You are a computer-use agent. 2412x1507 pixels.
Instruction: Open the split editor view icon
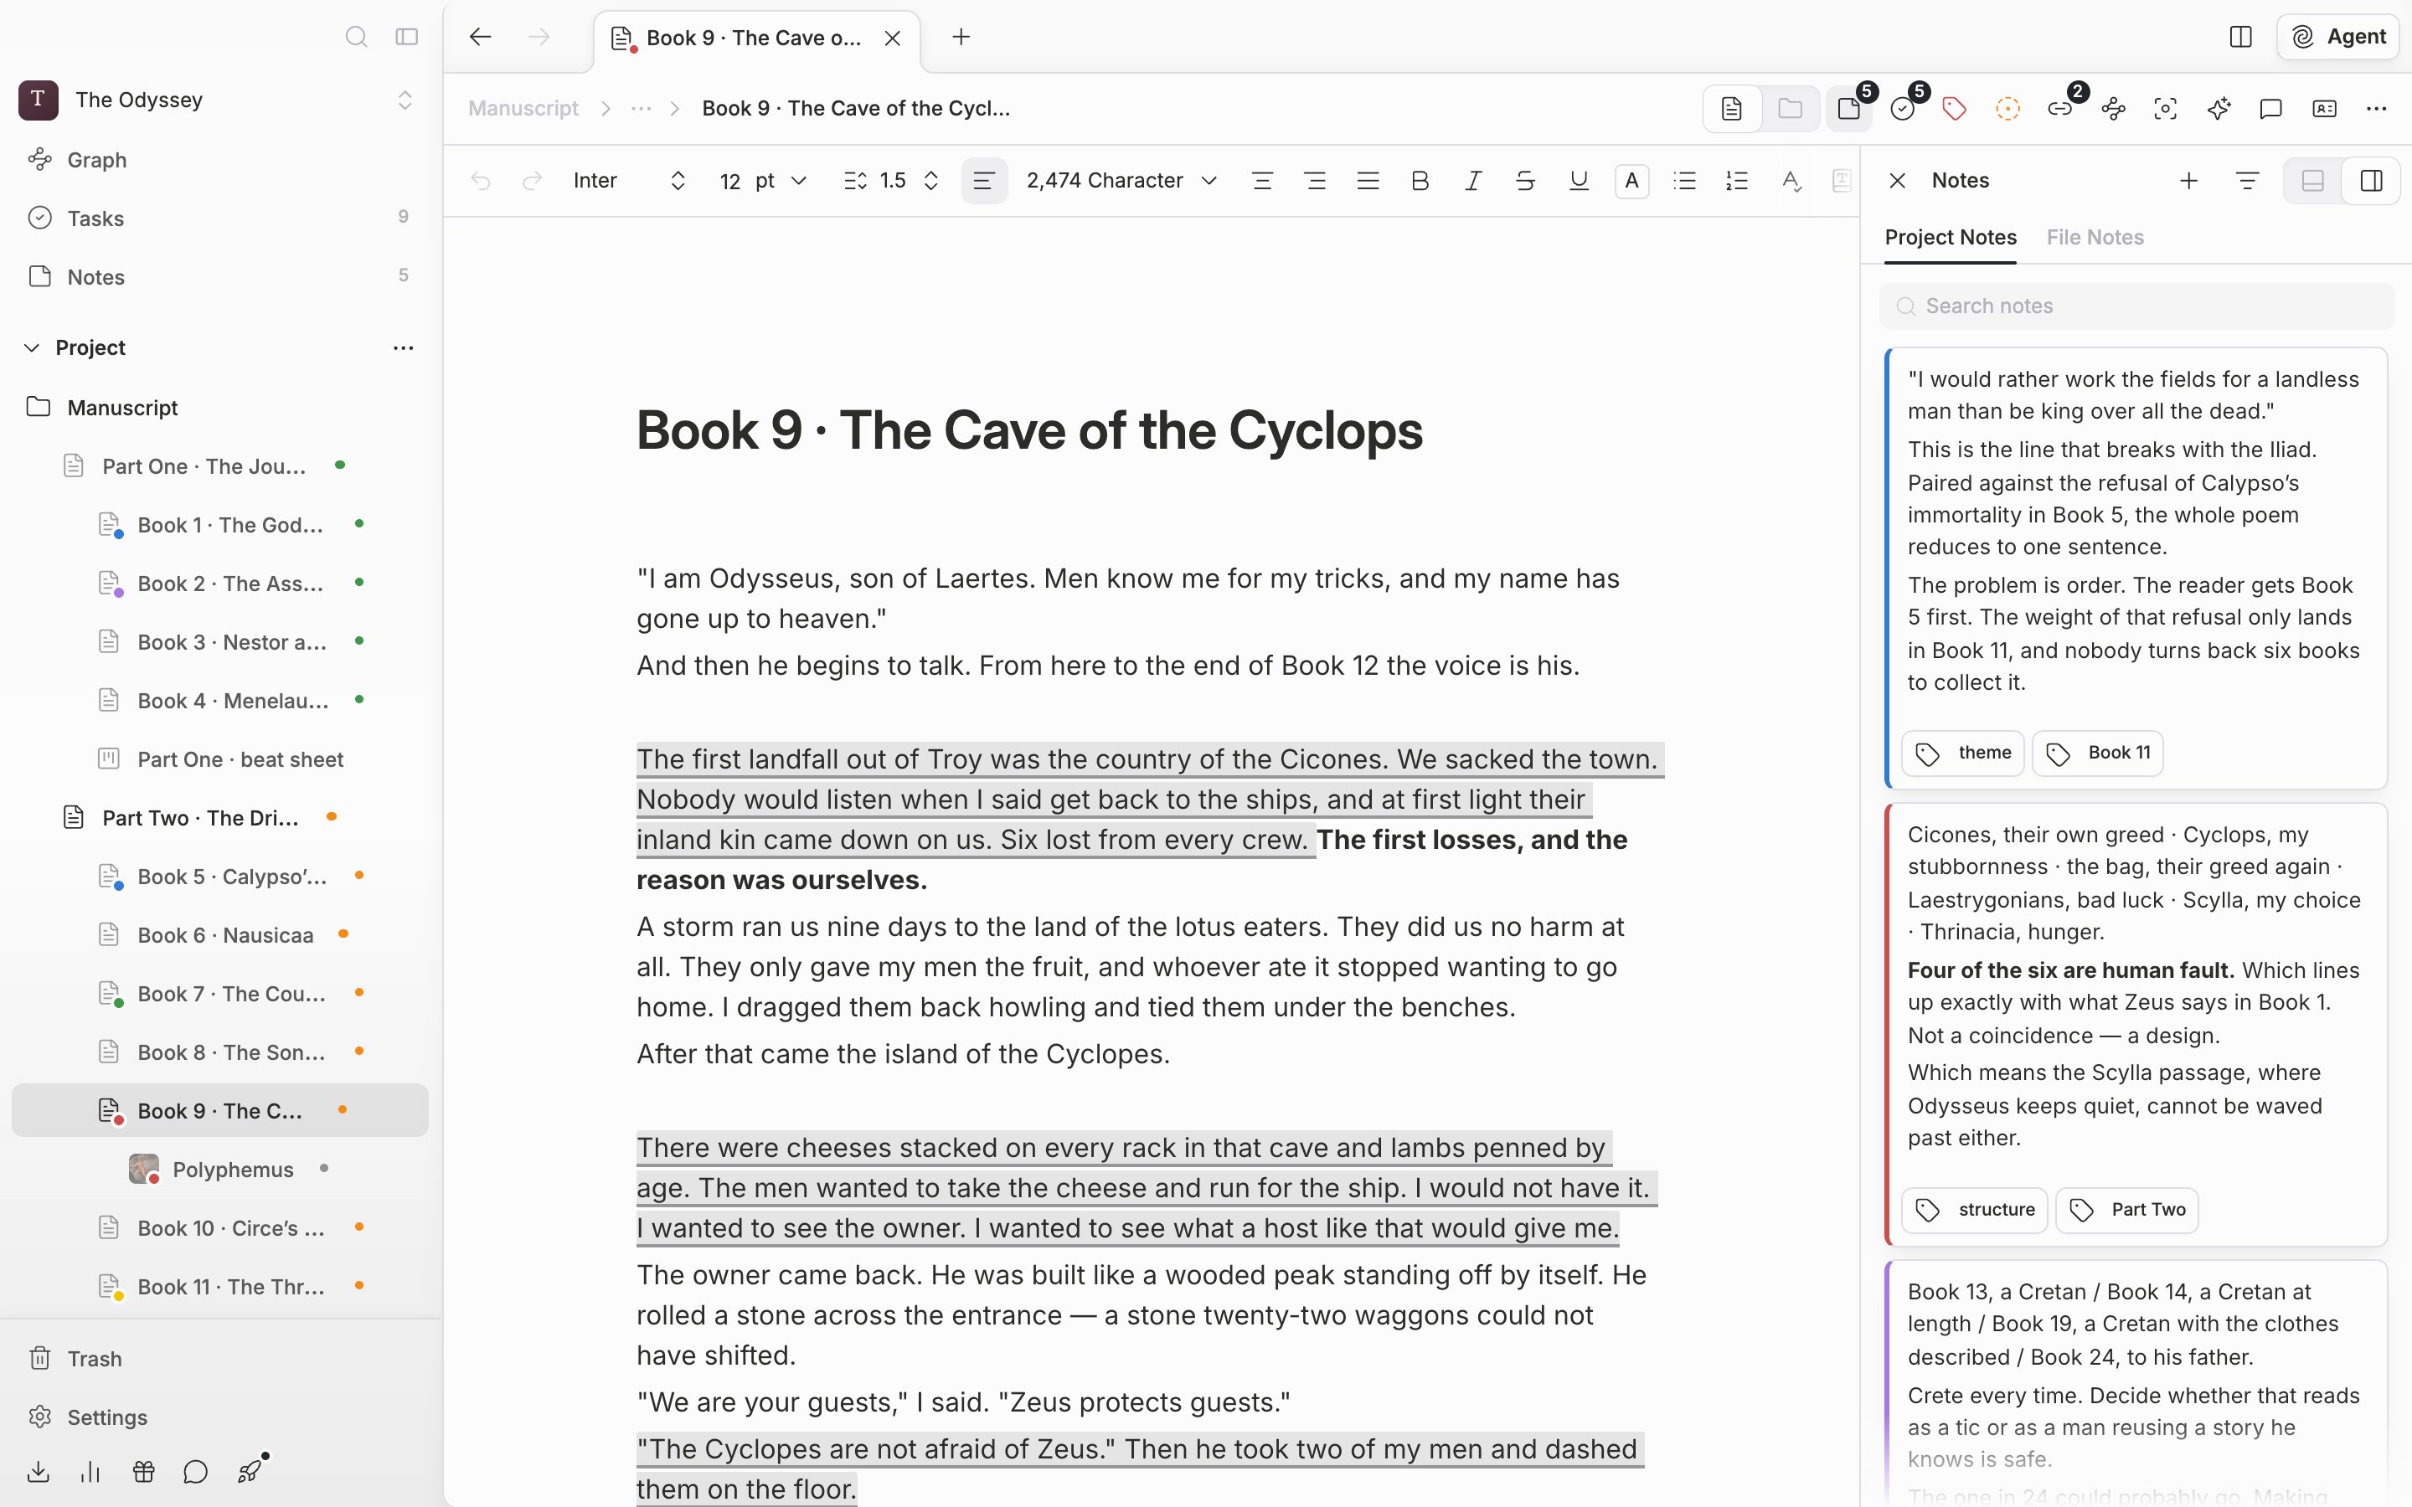2240,37
